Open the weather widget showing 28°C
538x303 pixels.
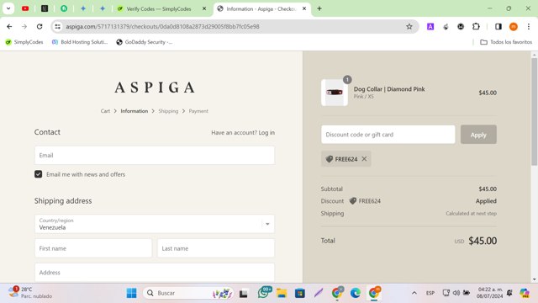[x=30, y=293]
